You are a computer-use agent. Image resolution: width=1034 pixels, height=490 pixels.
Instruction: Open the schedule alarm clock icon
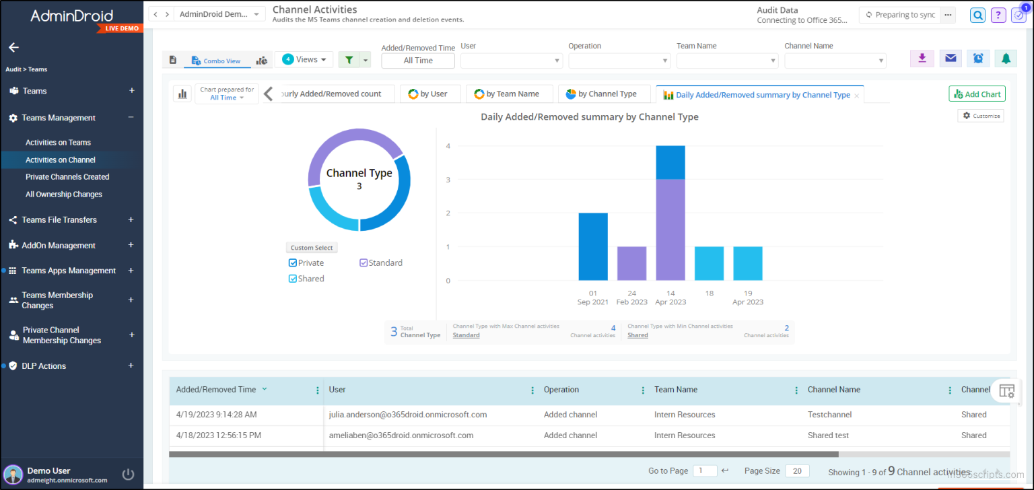point(977,59)
